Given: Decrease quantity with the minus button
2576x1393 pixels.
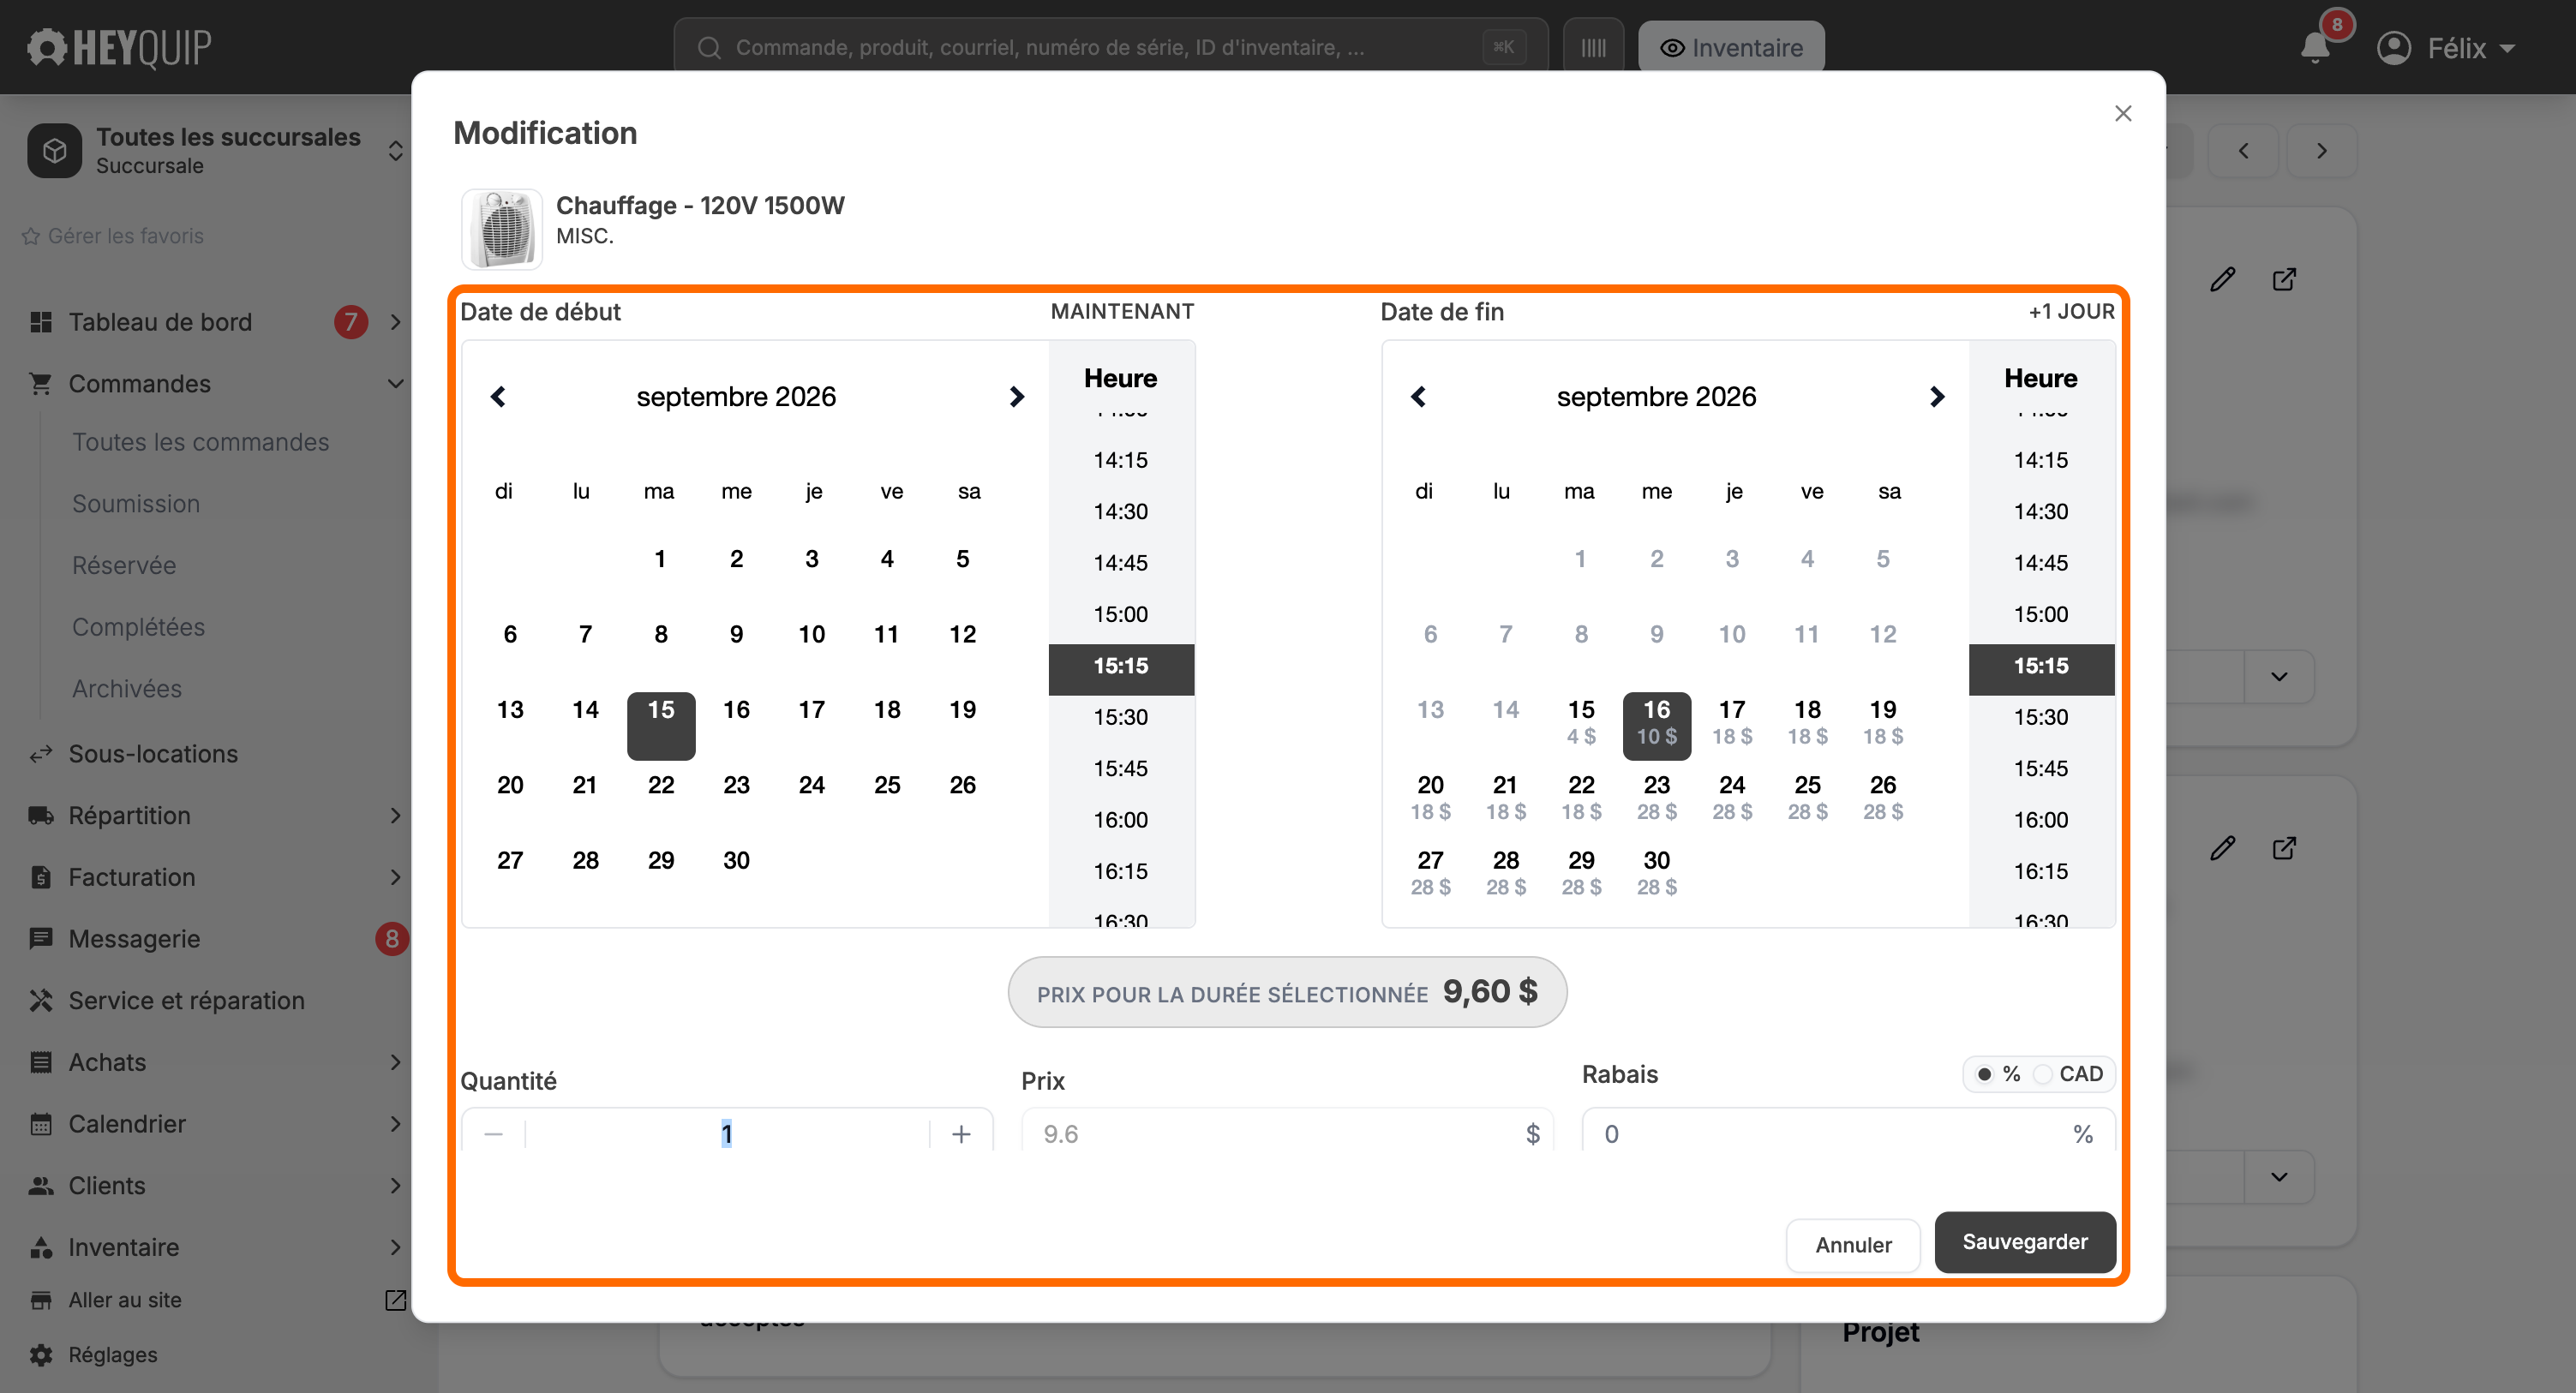Looking at the screenshot, I should (x=493, y=1134).
